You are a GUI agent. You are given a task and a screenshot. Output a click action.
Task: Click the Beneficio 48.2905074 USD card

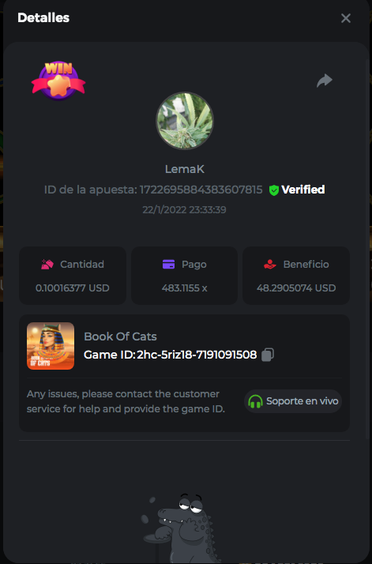[296, 276]
